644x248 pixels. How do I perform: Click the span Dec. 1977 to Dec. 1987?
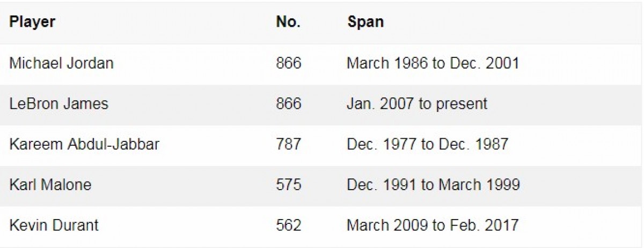[427, 144]
